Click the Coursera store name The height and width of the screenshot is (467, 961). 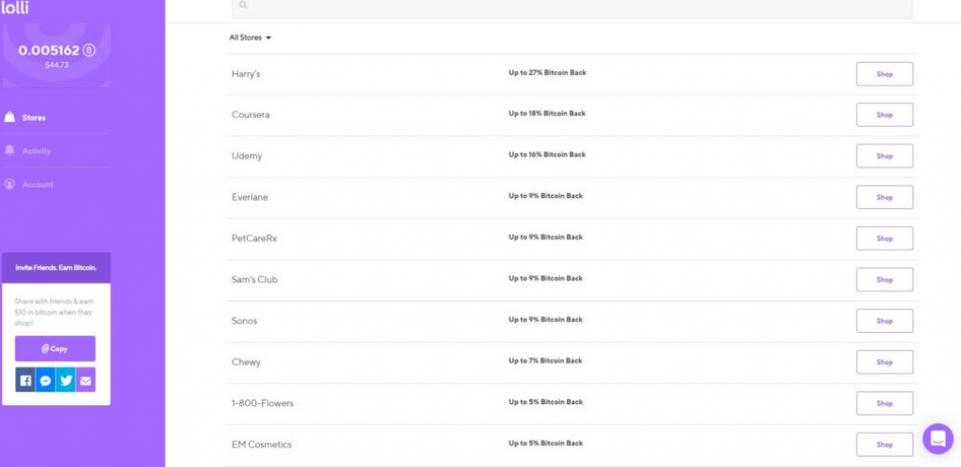[x=250, y=115]
